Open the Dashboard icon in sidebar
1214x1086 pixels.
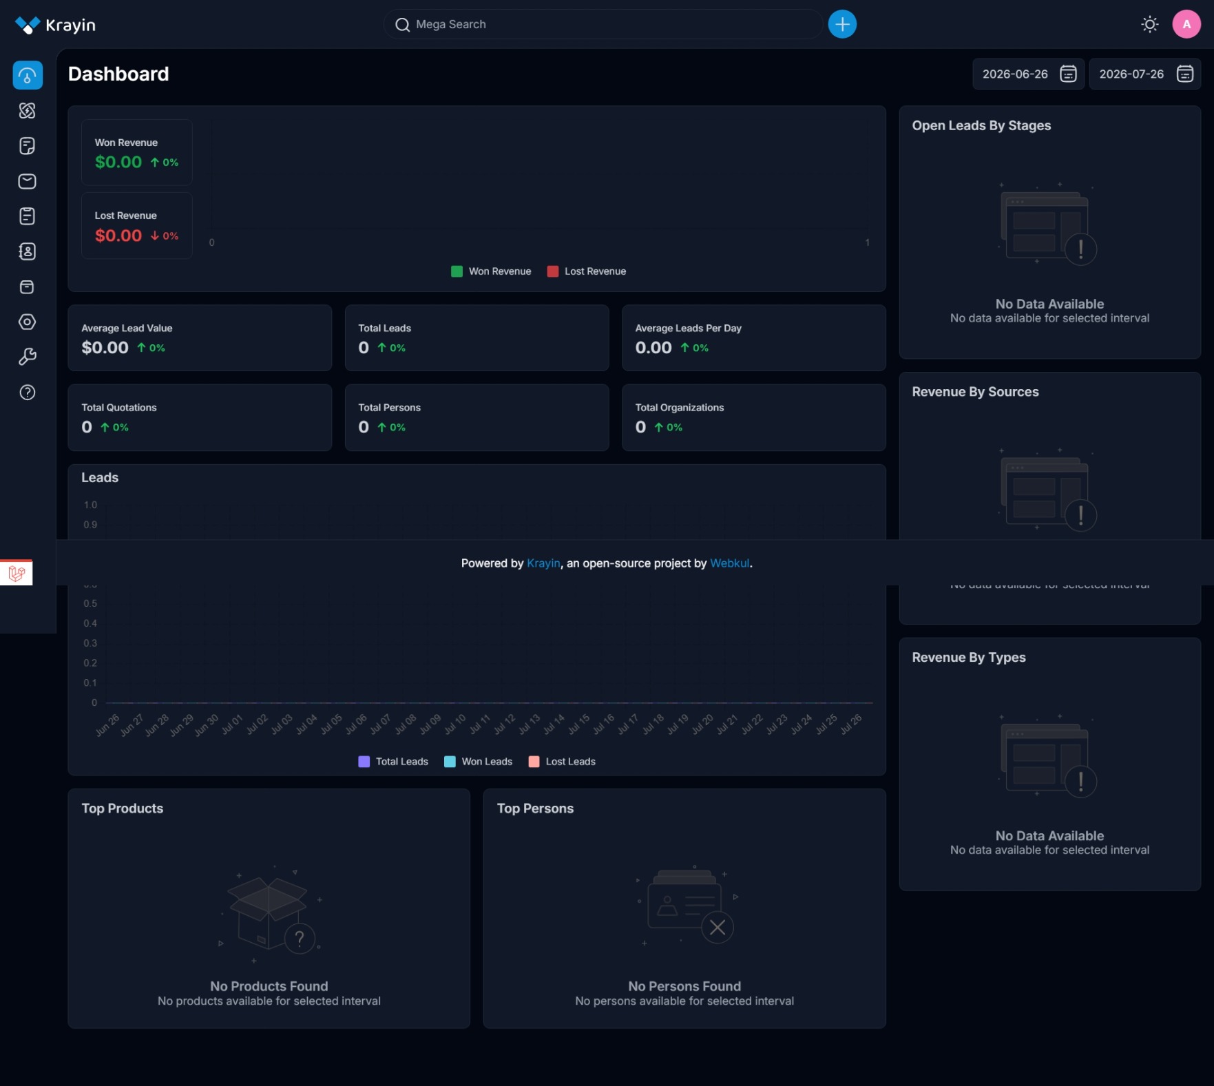pos(28,75)
